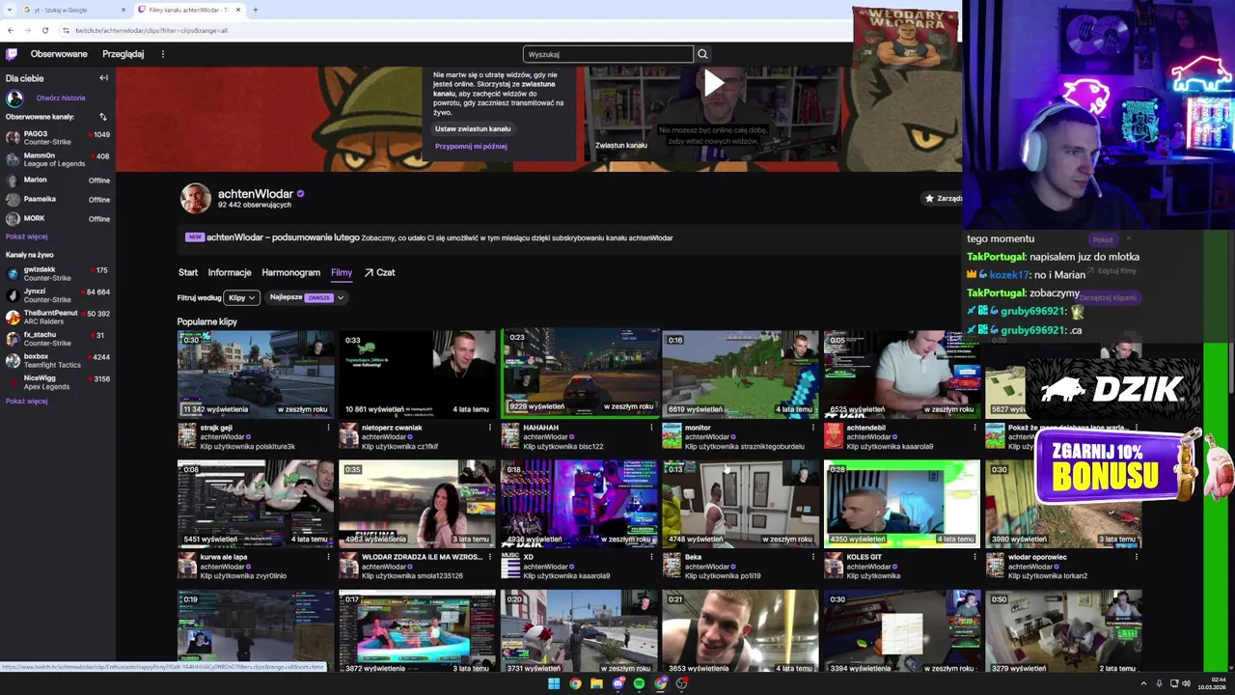
Task: Go back in browser history
Action: click(x=11, y=30)
